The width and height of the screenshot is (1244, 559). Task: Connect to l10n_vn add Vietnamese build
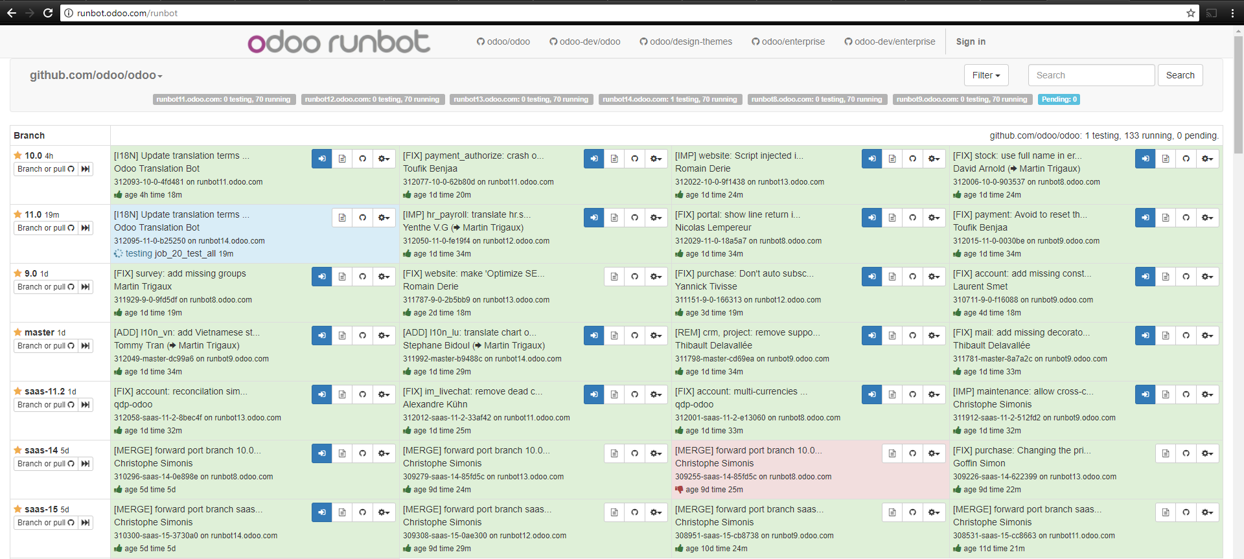(x=322, y=336)
